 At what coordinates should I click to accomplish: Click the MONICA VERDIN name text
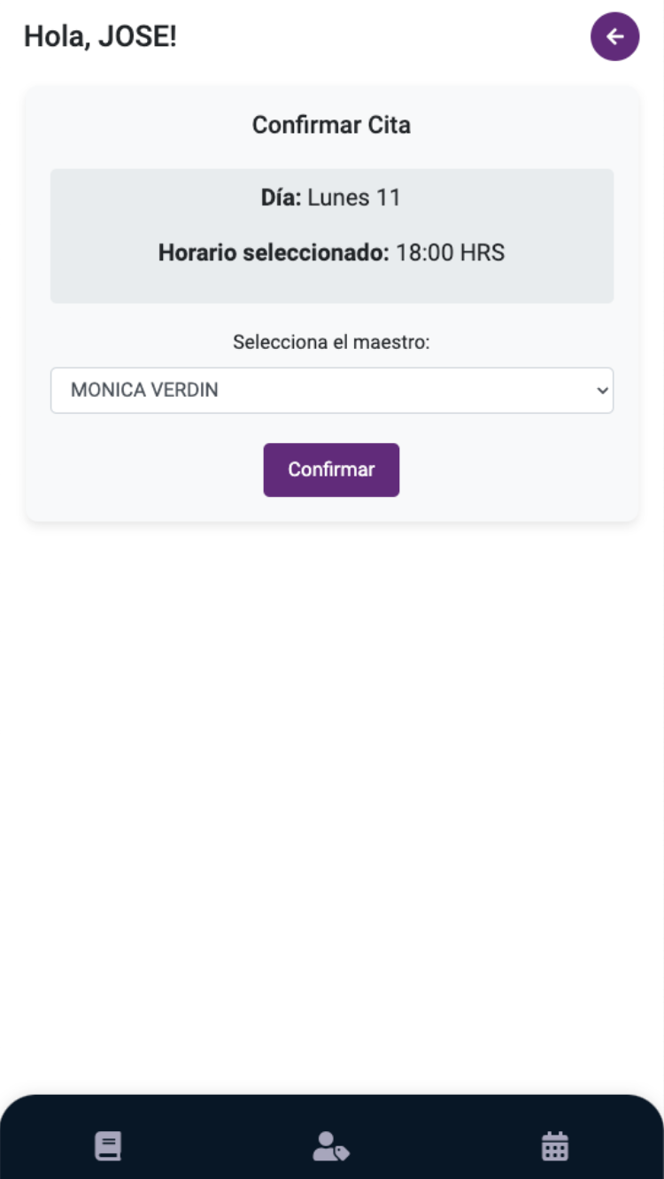click(144, 391)
